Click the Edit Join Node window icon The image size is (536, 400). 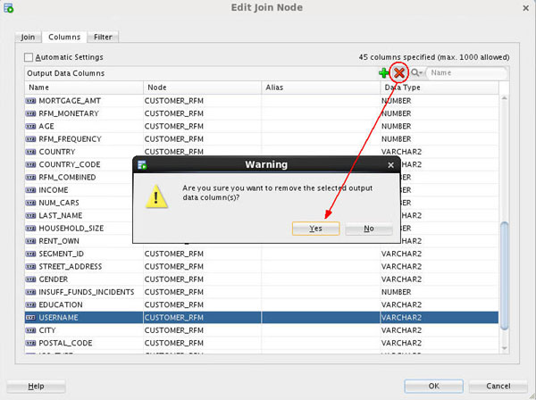(x=9, y=8)
